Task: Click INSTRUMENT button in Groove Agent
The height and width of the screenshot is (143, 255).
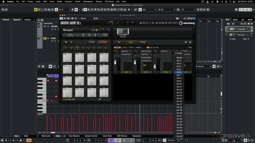Action: 103,42
